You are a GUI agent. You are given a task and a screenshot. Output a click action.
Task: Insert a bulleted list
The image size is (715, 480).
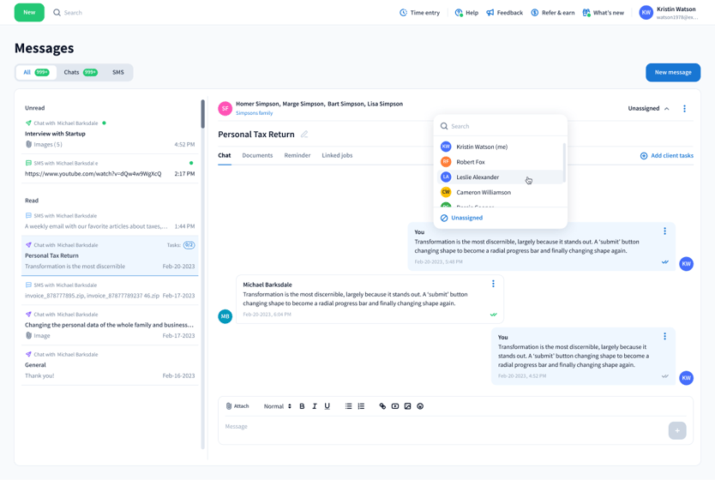coord(348,406)
